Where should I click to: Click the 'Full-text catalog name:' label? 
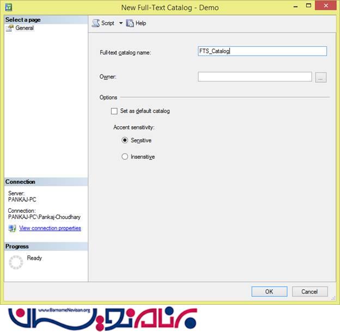[125, 53]
